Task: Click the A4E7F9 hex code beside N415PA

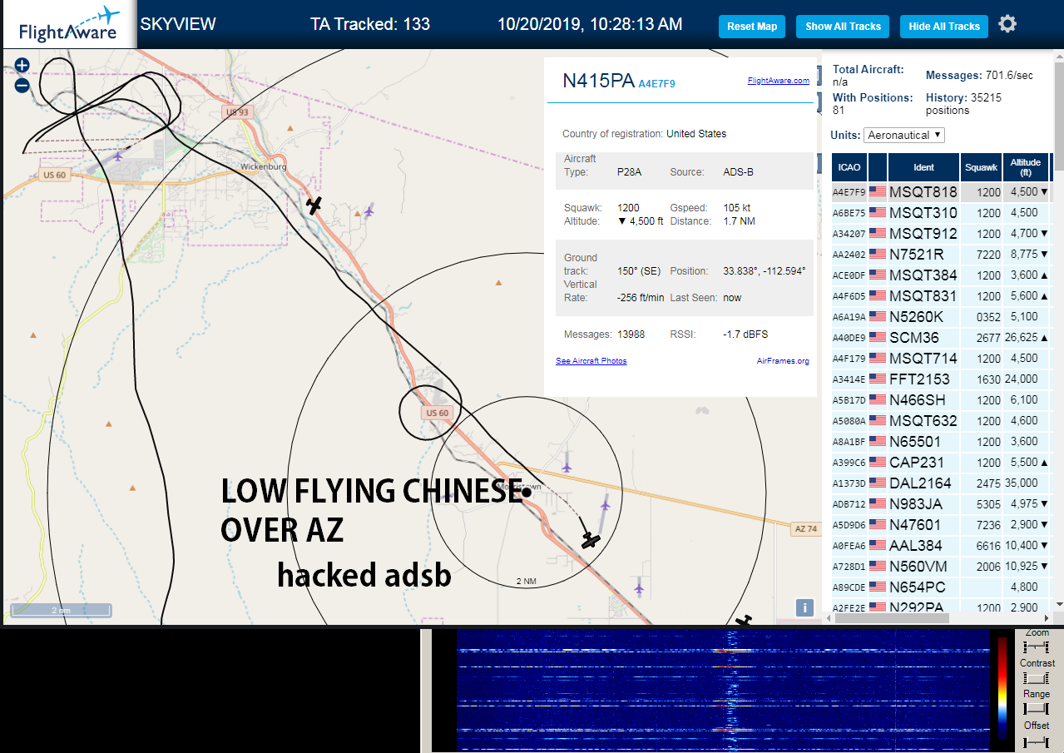Action: click(x=656, y=83)
